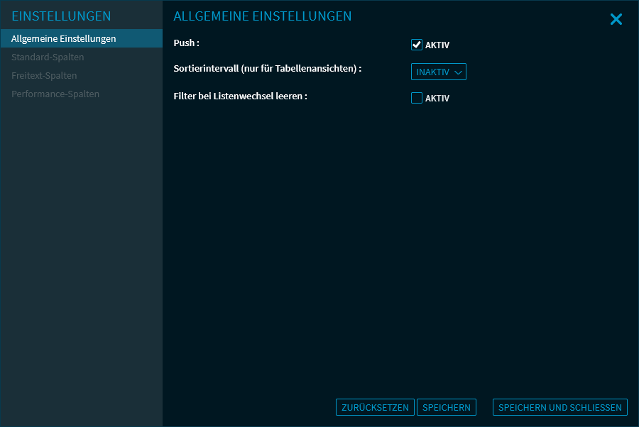The image size is (639, 427).
Task: Click the INAKTIV text in the dropdown
Action: click(433, 72)
